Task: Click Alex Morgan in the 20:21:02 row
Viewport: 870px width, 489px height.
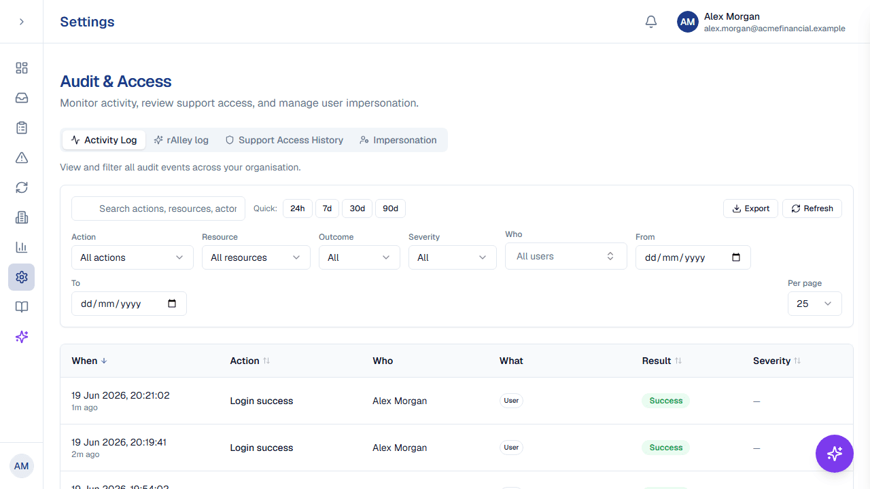Action: pos(400,401)
